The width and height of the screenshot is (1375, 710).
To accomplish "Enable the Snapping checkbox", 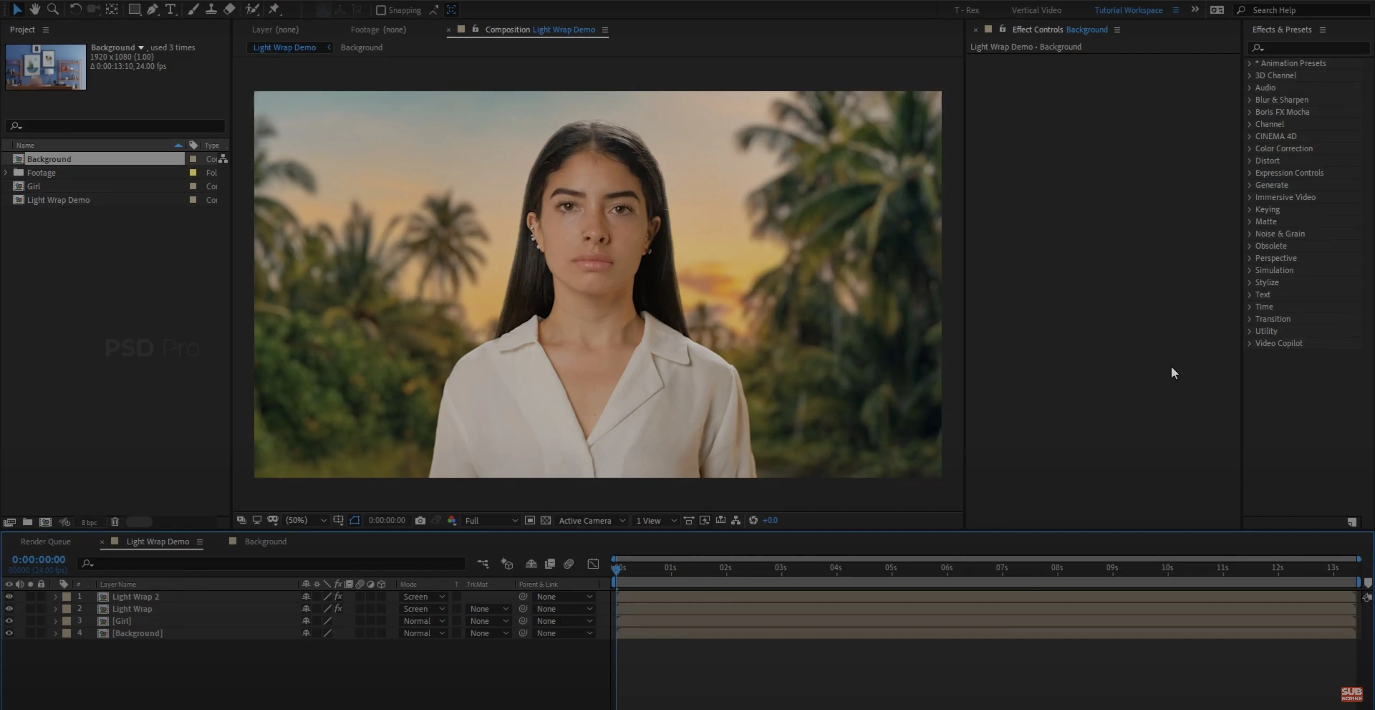I will 381,10.
